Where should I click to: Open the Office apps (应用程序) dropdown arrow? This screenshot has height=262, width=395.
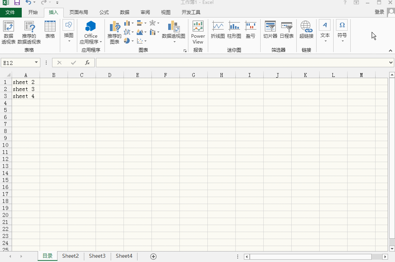click(101, 42)
